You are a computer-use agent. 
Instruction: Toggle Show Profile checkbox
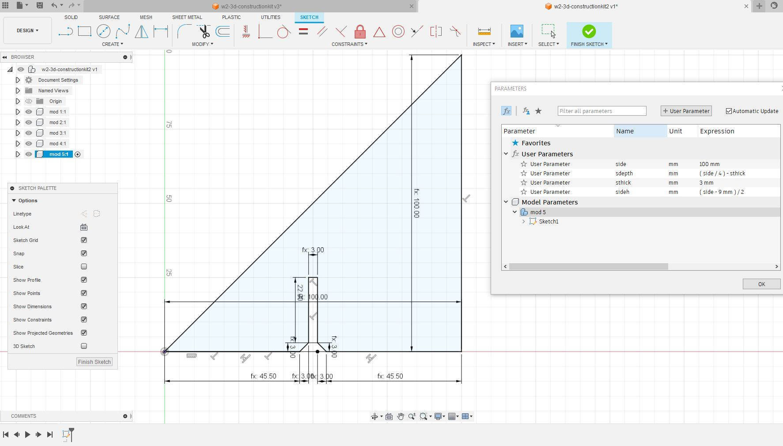84,280
